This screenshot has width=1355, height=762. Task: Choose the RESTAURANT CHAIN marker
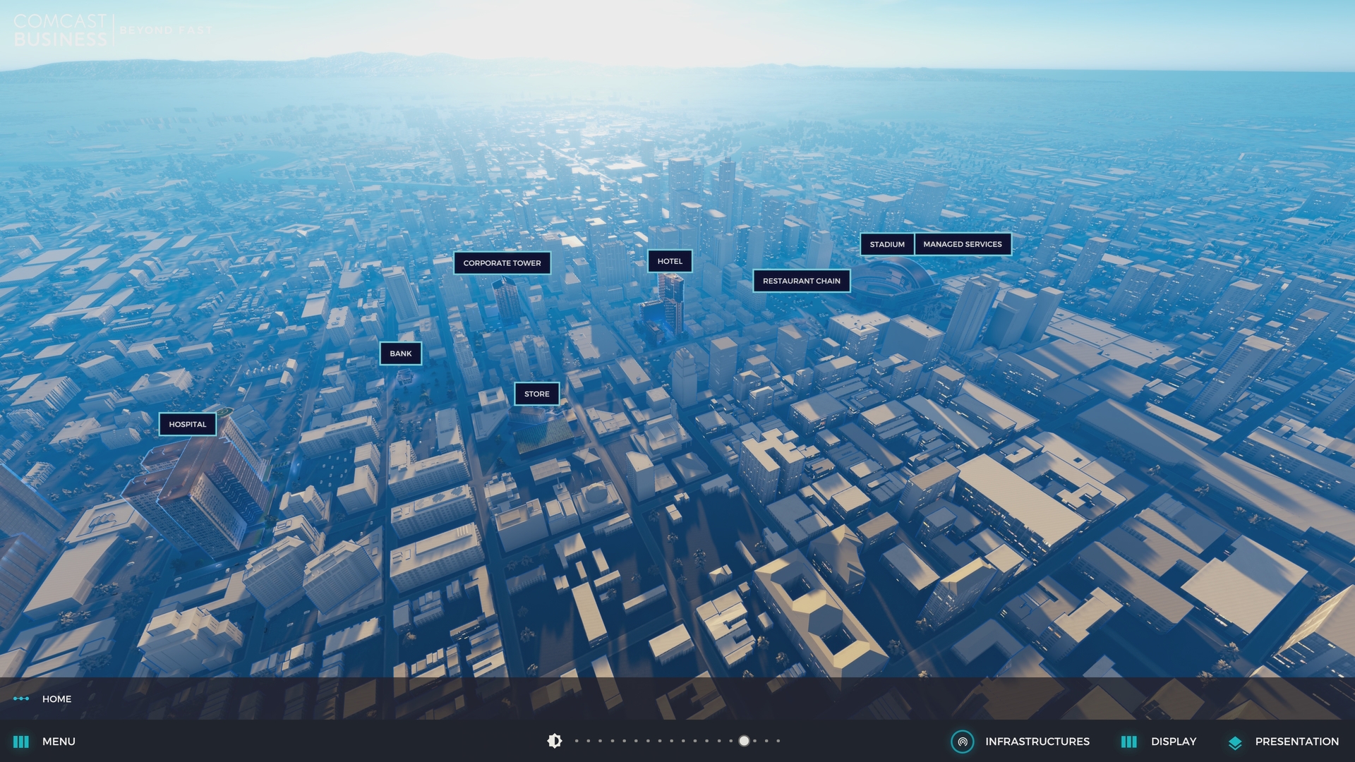pos(801,281)
